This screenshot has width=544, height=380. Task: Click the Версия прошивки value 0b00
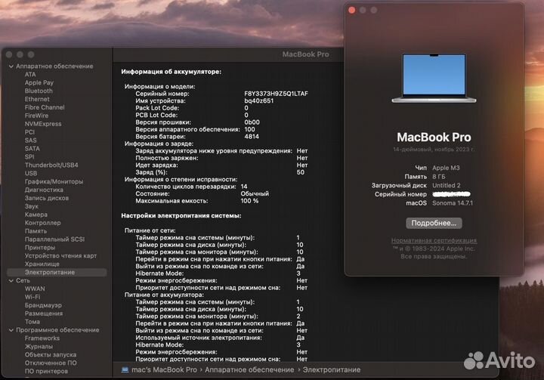252,122
